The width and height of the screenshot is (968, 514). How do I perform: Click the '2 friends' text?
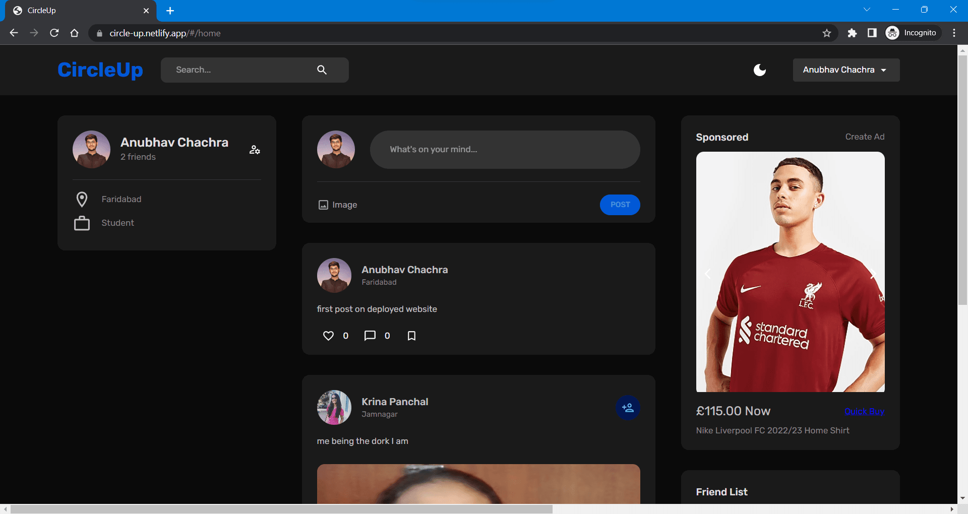(138, 157)
